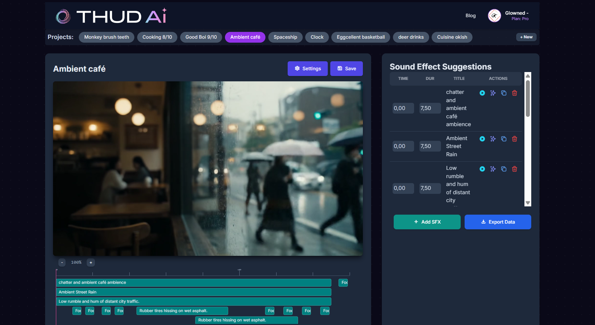
Task: Edit duration field of Low rumble row
Action: tap(430, 188)
